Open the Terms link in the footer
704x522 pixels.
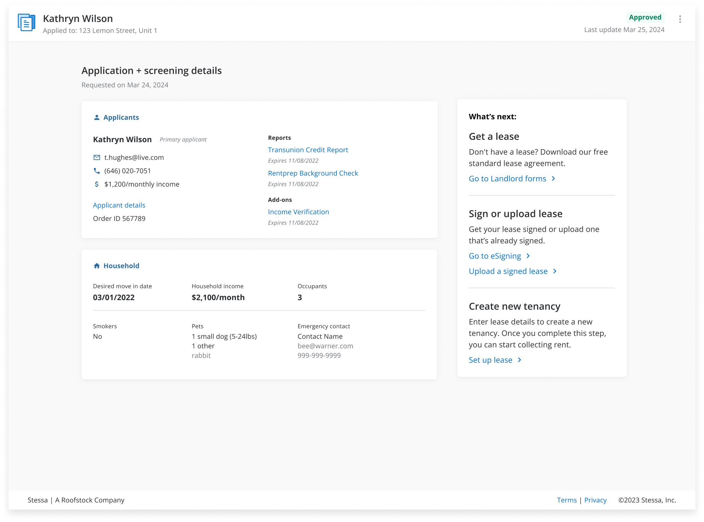567,500
